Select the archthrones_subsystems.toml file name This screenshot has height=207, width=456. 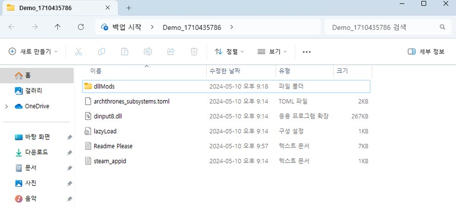click(131, 102)
